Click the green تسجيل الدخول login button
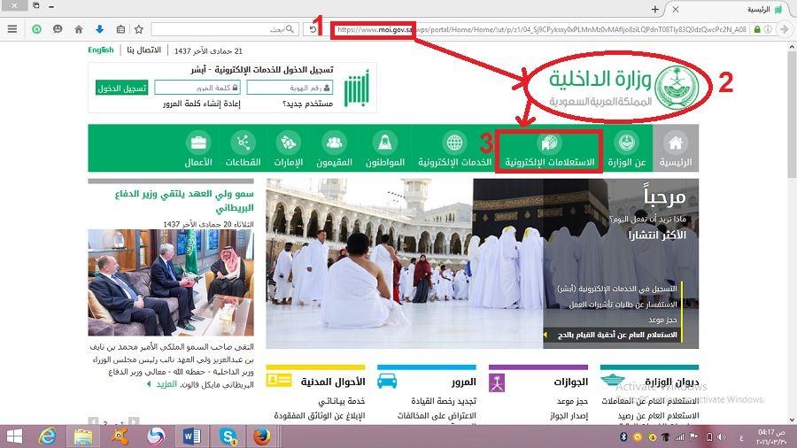 [121, 88]
